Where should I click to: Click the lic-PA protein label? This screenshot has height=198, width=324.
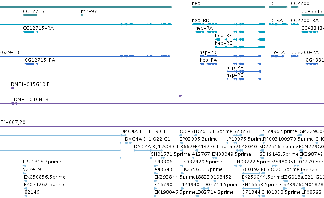[x=278, y=52]
